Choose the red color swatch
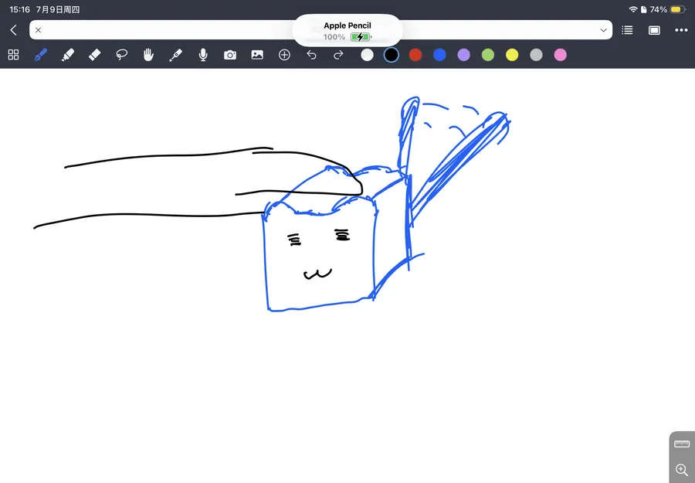Image resolution: width=695 pixels, height=483 pixels. click(415, 55)
